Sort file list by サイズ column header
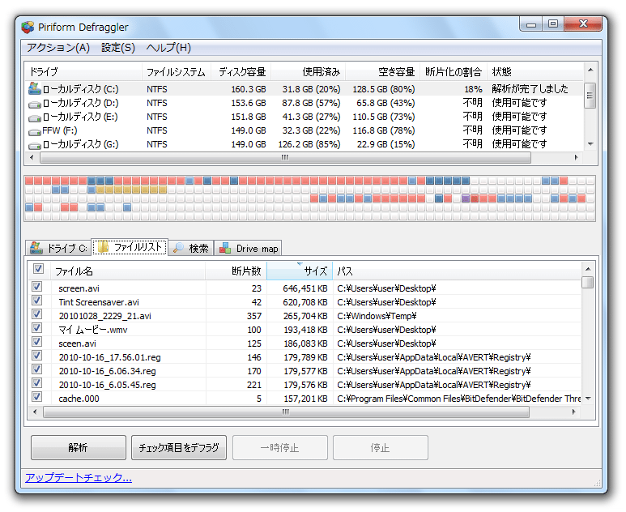This screenshot has height=512, width=626. point(300,271)
